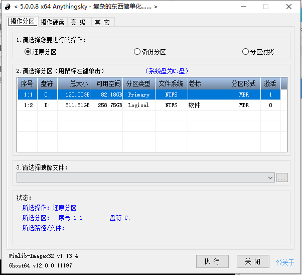Click the NTFS cell in C: row
Viewport: 302px width, 275px height.
[x=172, y=95]
